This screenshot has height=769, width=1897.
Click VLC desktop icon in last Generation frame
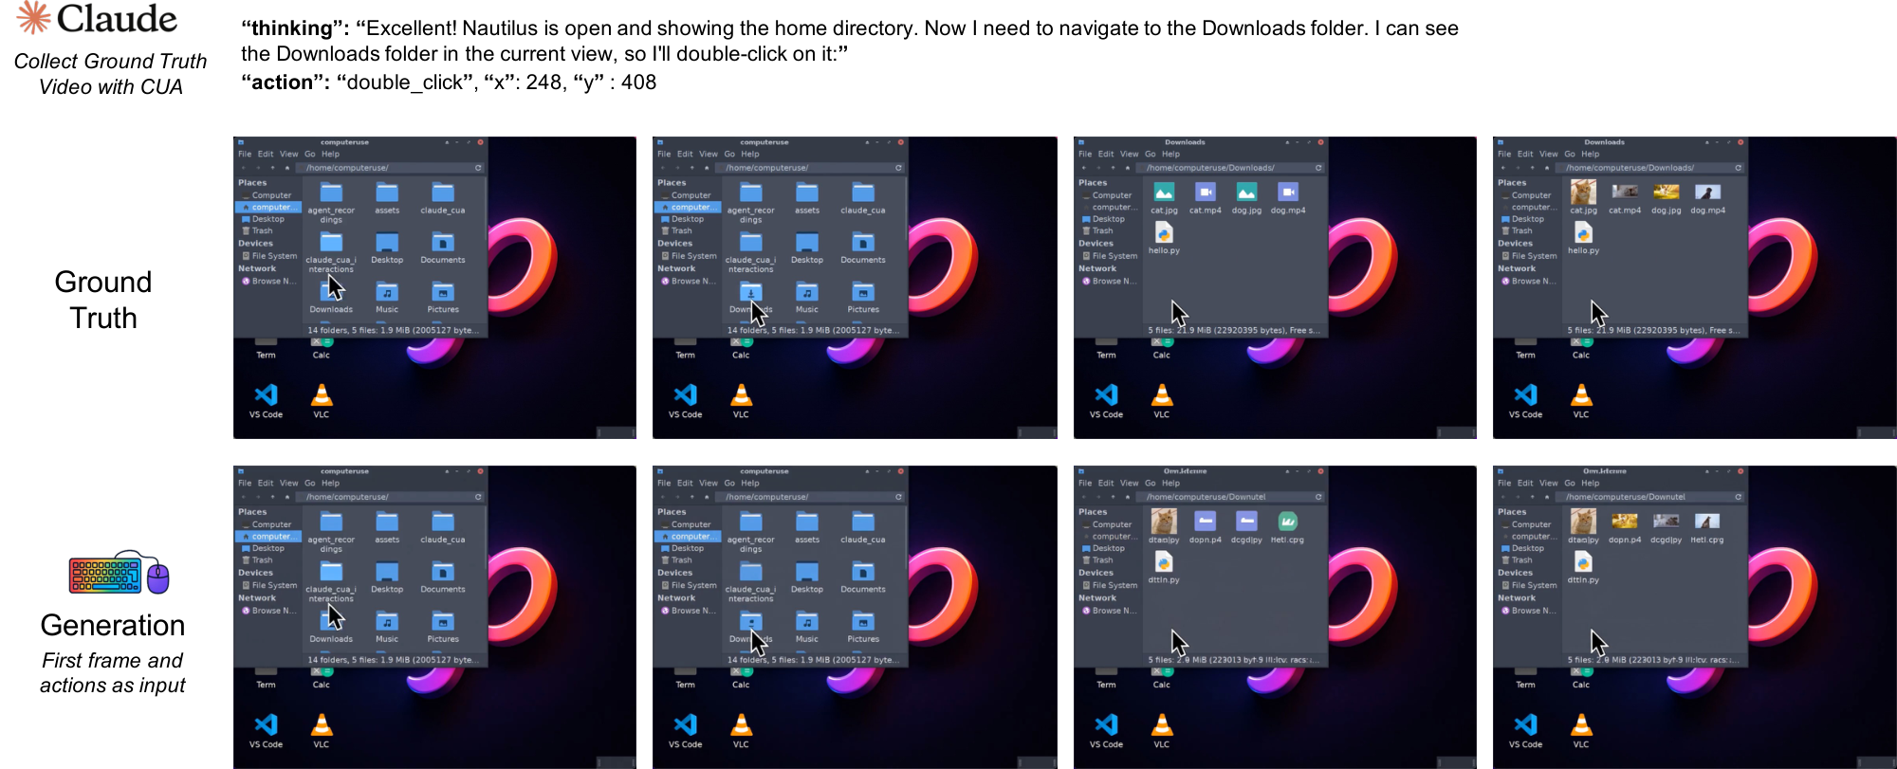click(x=1581, y=725)
